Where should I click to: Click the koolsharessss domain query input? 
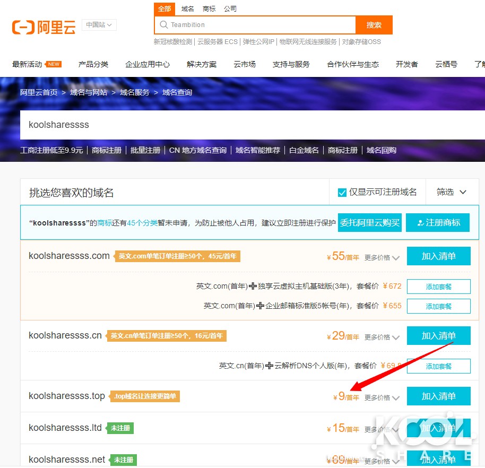tap(253, 125)
